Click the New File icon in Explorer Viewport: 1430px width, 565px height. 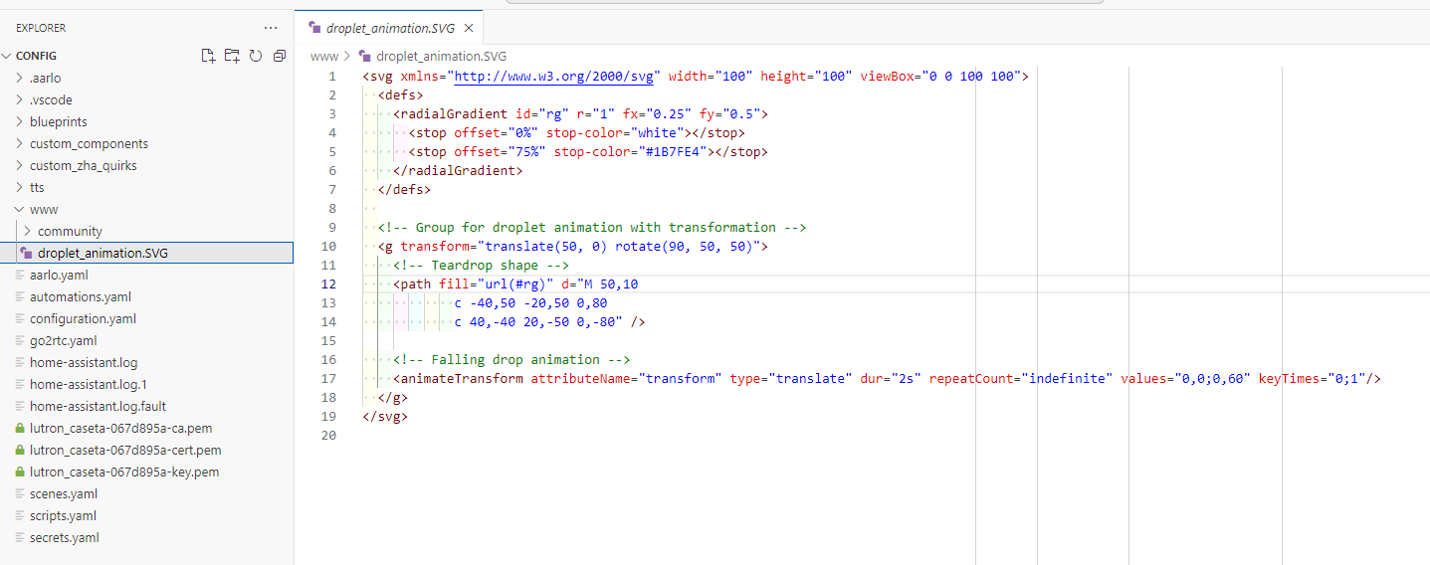208,56
